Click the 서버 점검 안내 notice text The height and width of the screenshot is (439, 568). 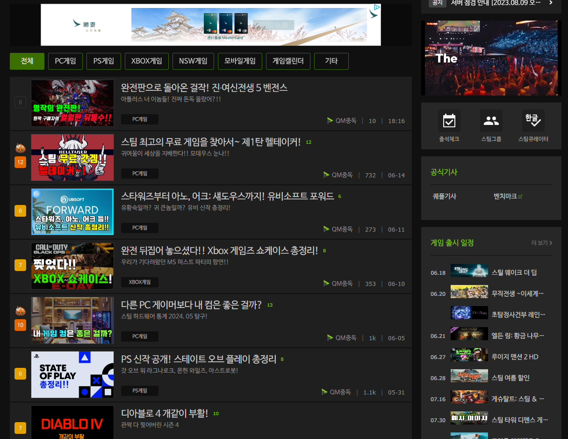pos(496,2)
